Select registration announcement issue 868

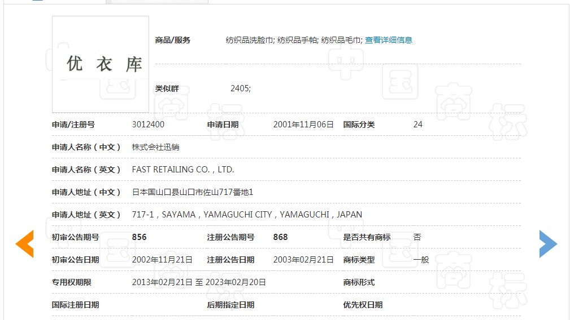(280, 237)
